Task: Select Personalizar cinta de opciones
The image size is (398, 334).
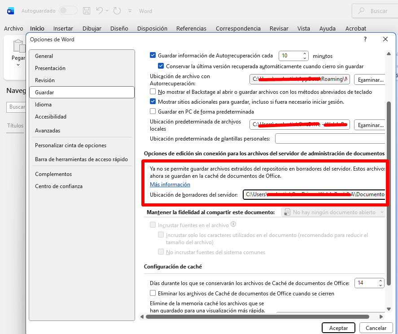Action: pyautogui.click(x=82, y=145)
